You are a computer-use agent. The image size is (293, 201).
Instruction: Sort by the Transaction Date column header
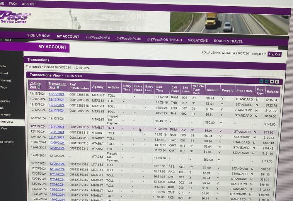click(x=57, y=85)
